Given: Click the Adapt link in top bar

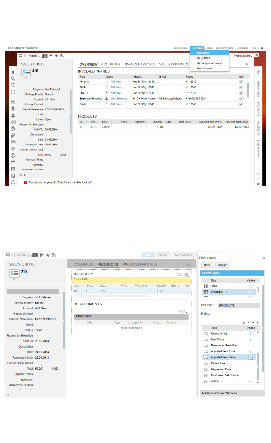Looking at the screenshot, I should (x=209, y=48).
